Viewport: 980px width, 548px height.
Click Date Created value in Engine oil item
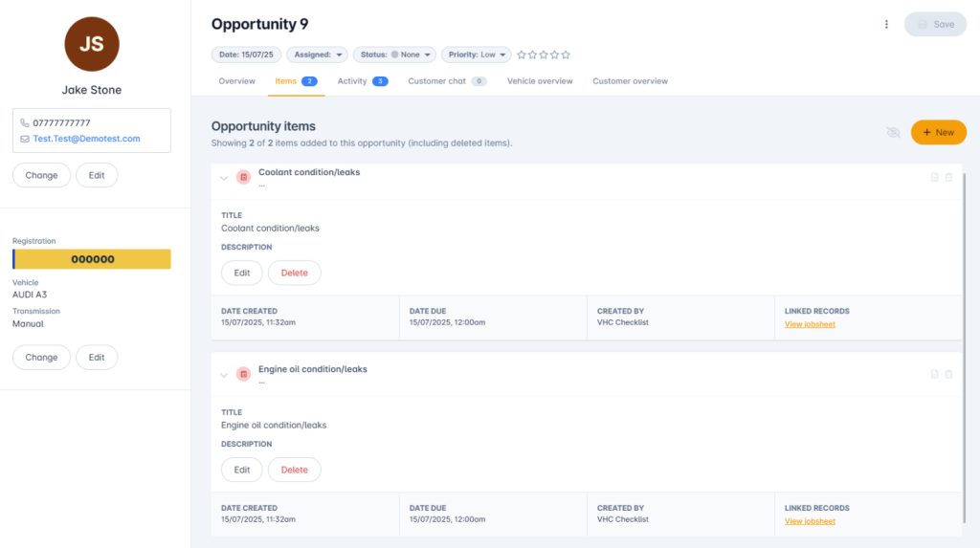(x=258, y=519)
